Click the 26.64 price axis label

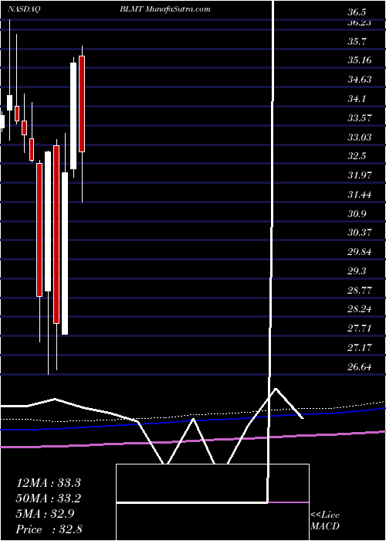(x=360, y=367)
